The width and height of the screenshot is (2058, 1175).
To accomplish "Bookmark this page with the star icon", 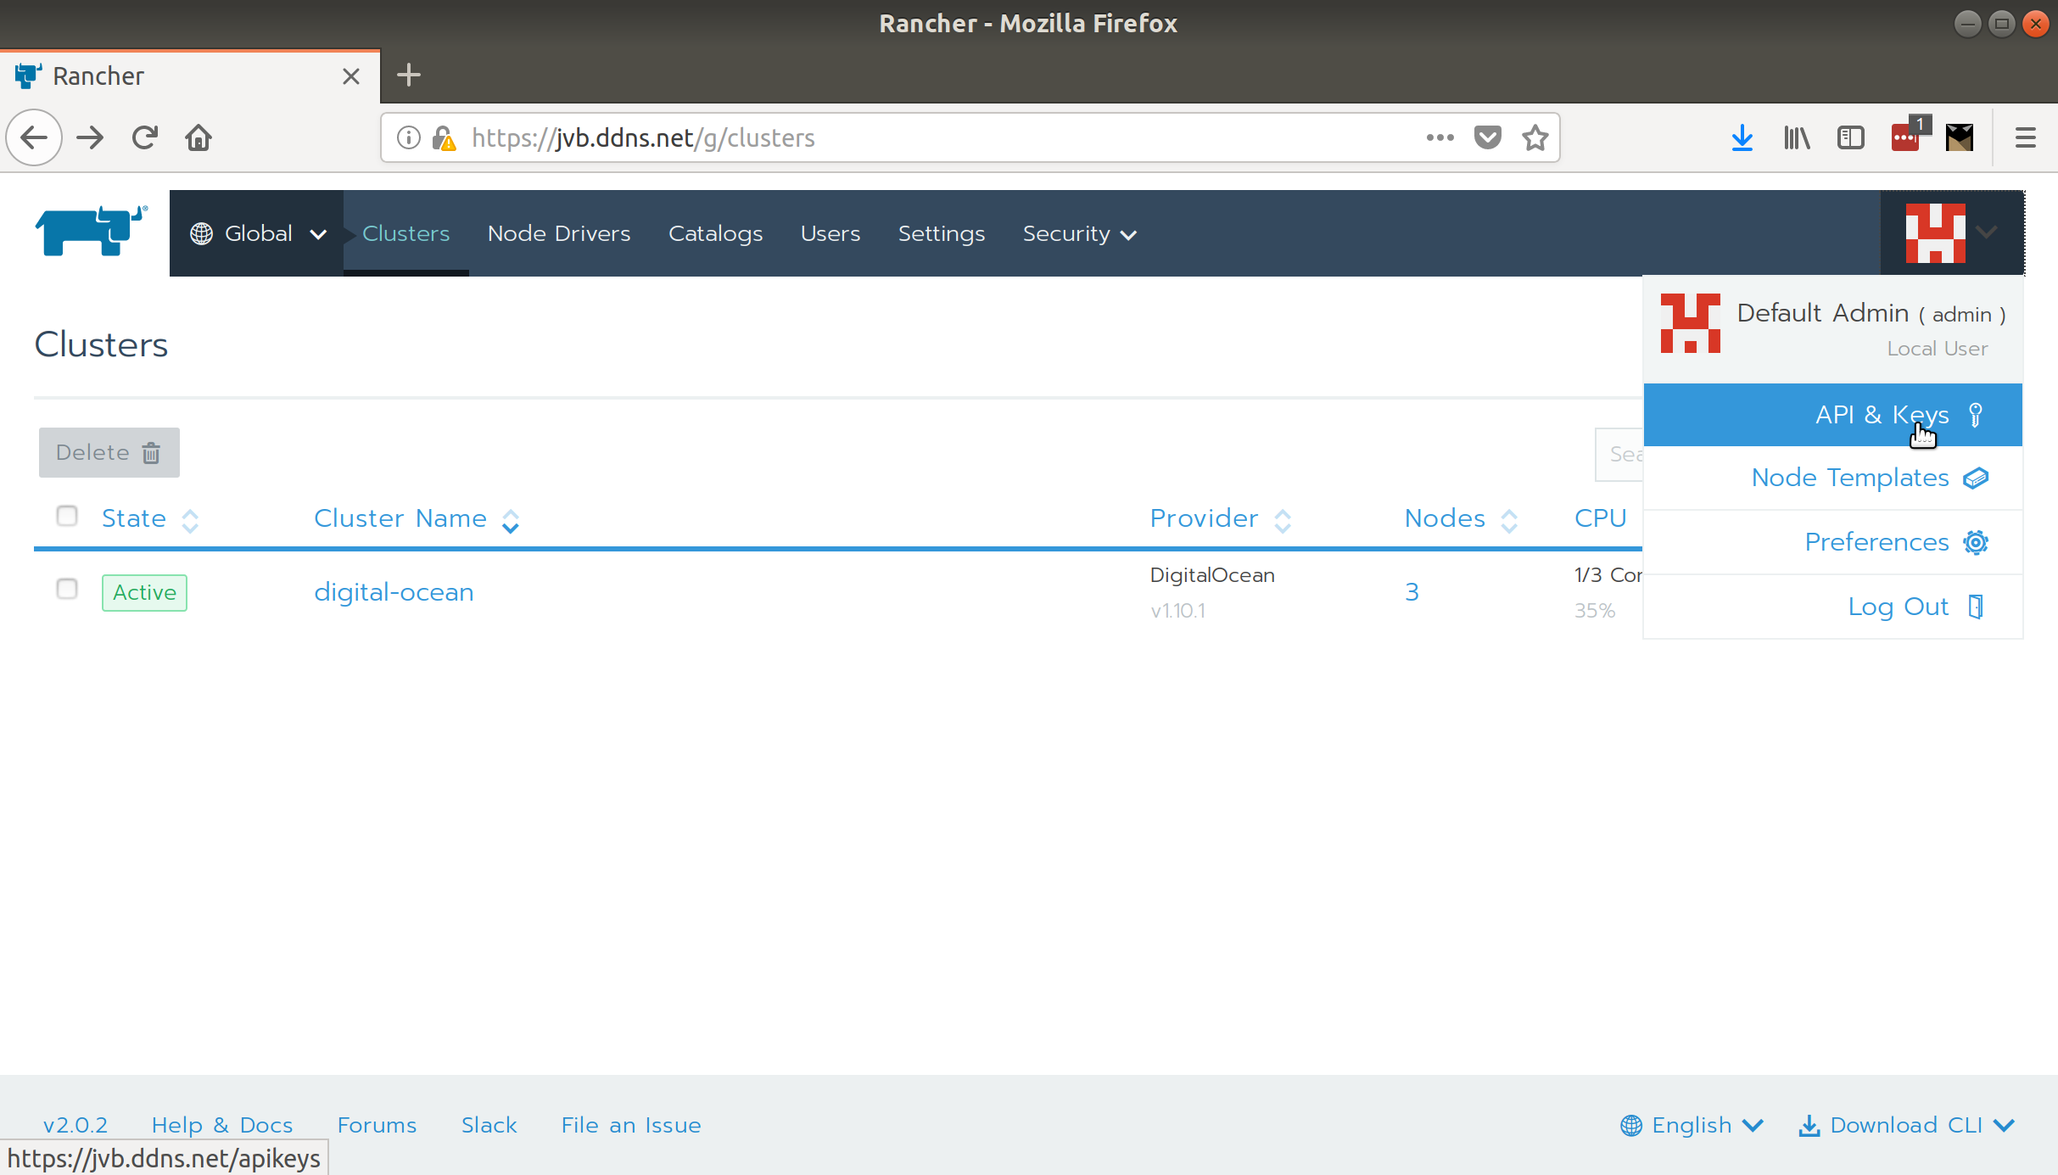I will pyautogui.click(x=1535, y=137).
